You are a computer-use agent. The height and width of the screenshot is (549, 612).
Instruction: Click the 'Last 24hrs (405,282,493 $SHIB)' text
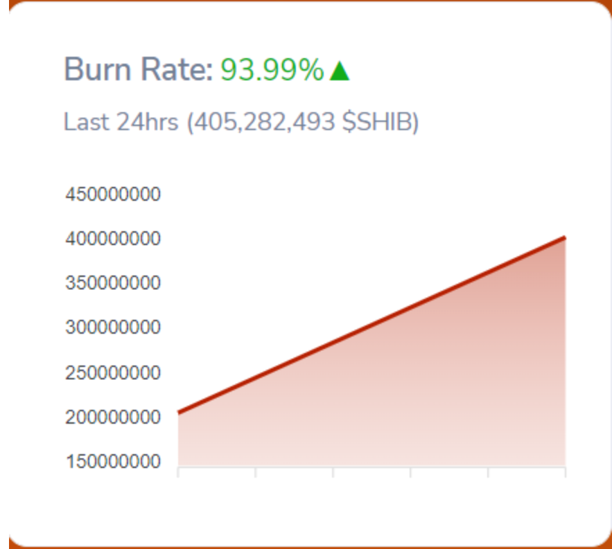pyautogui.click(x=241, y=122)
